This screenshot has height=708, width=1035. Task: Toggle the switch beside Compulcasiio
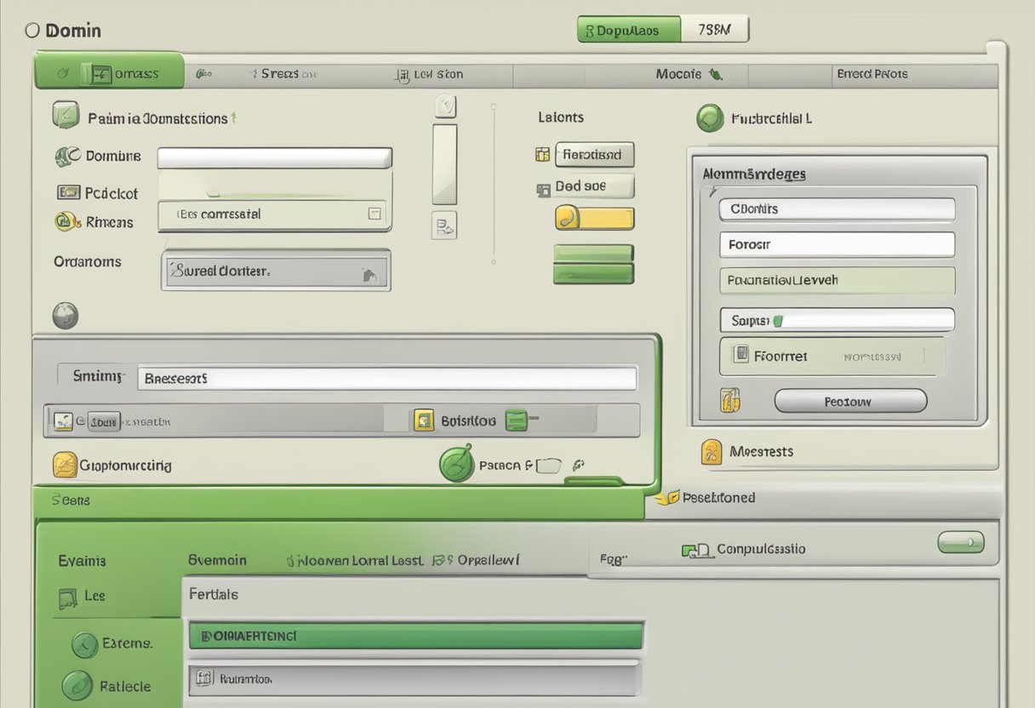click(960, 542)
